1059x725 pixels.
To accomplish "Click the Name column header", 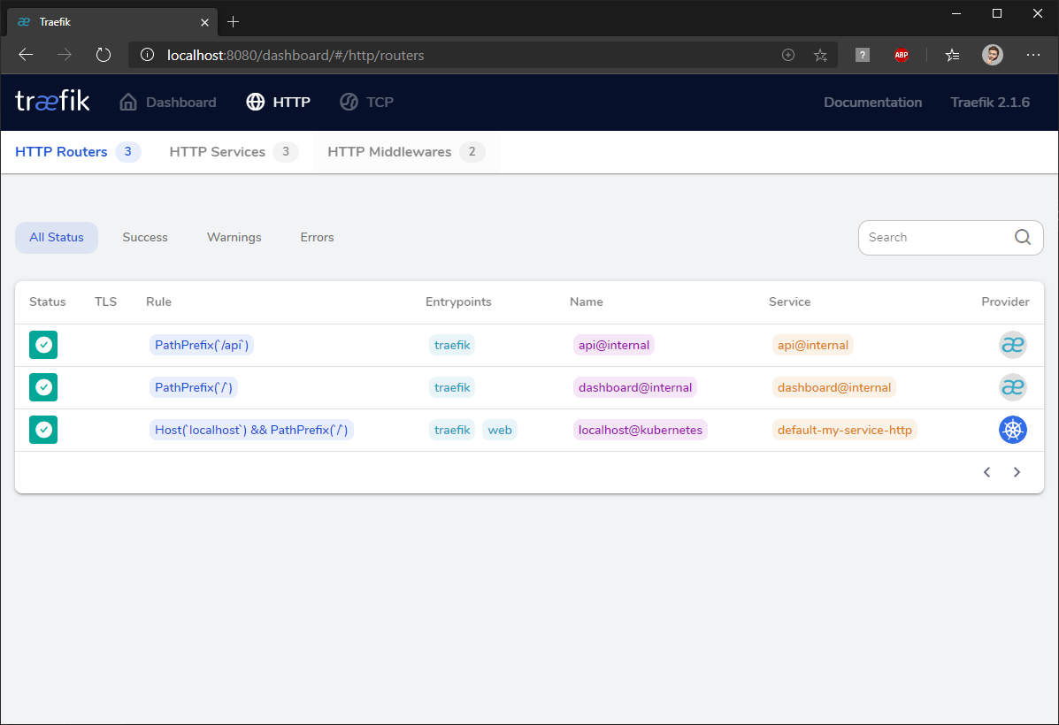I will coord(587,301).
